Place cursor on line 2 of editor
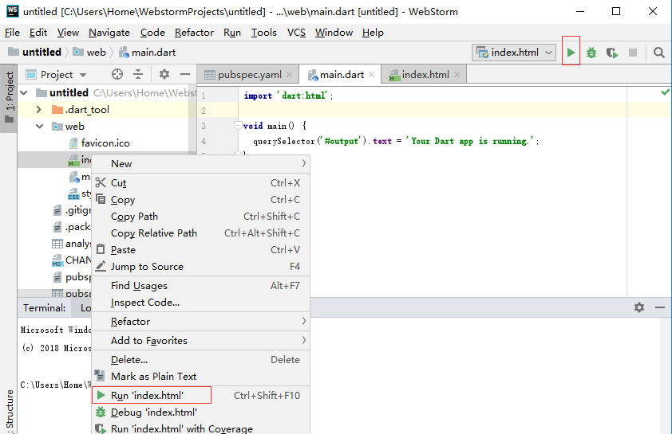Viewport: 672px width, 434px height. click(x=433, y=111)
